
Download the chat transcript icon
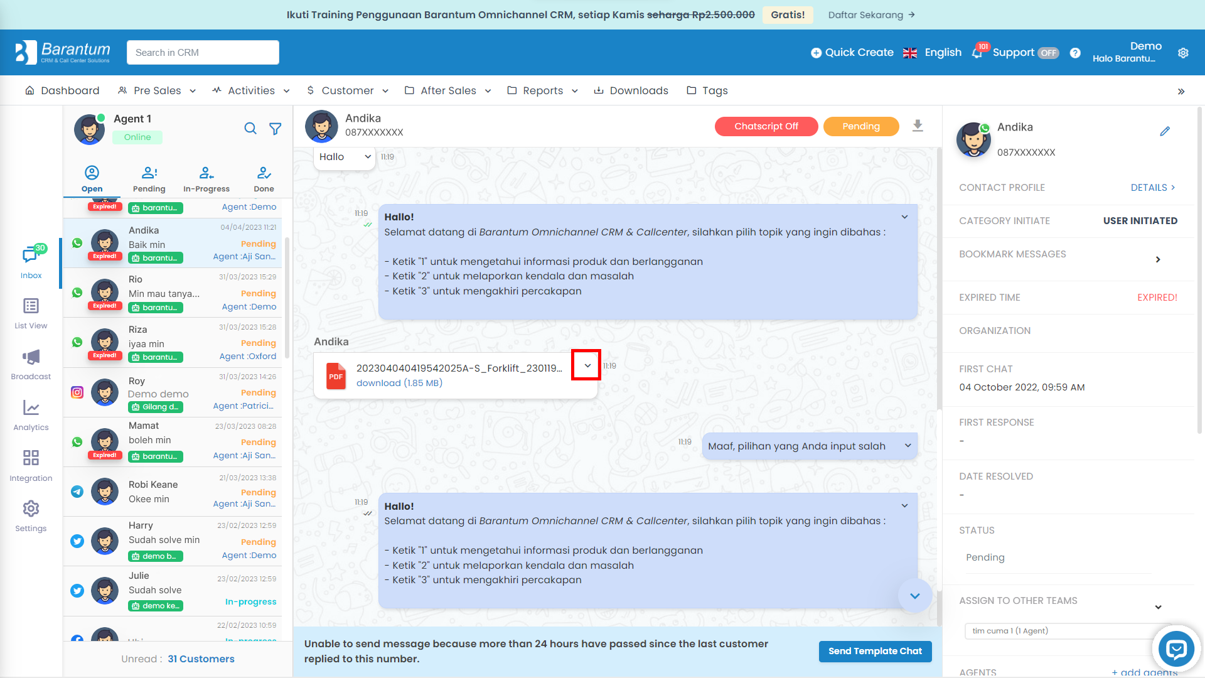tap(918, 126)
